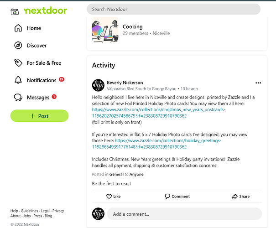The width and height of the screenshot is (276, 228).
Task: Open the Notifications bell icon
Action: coord(18,80)
